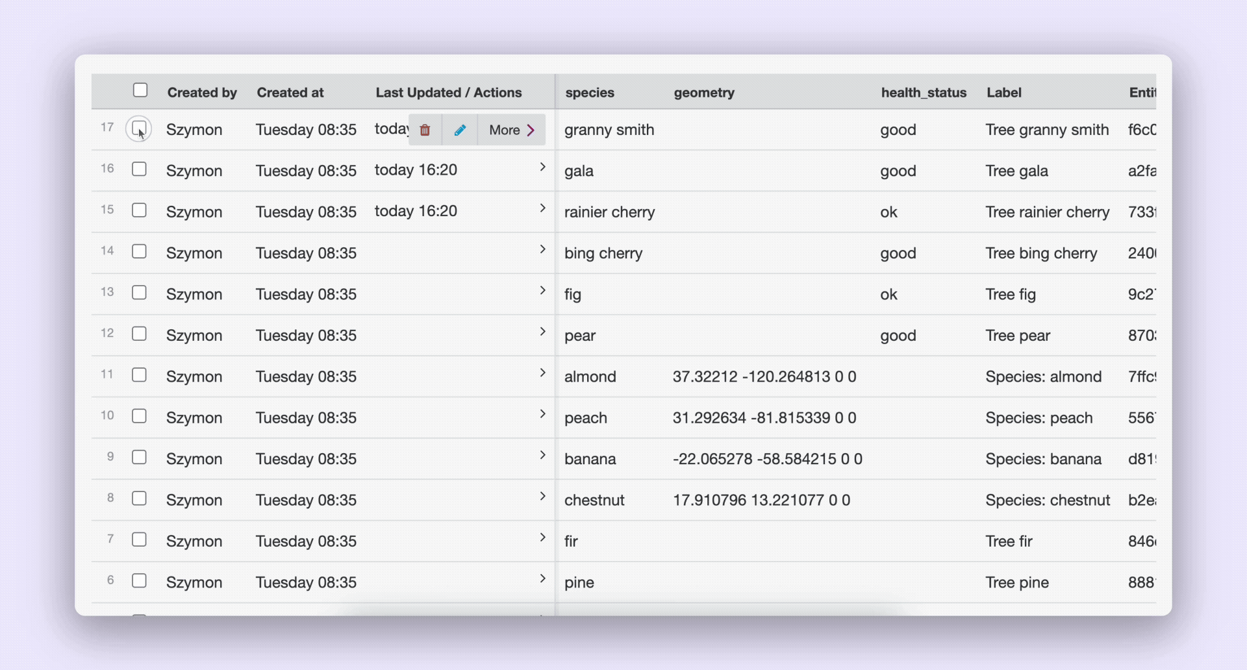Enable the checkbox on the pine row
The height and width of the screenshot is (670, 1247).
click(x=139, y=580)
